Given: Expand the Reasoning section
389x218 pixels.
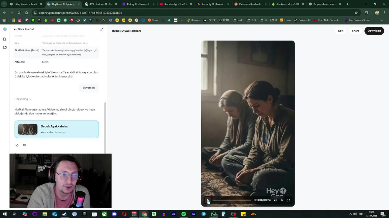Looking at the screenshot, I should pos(23,99).
